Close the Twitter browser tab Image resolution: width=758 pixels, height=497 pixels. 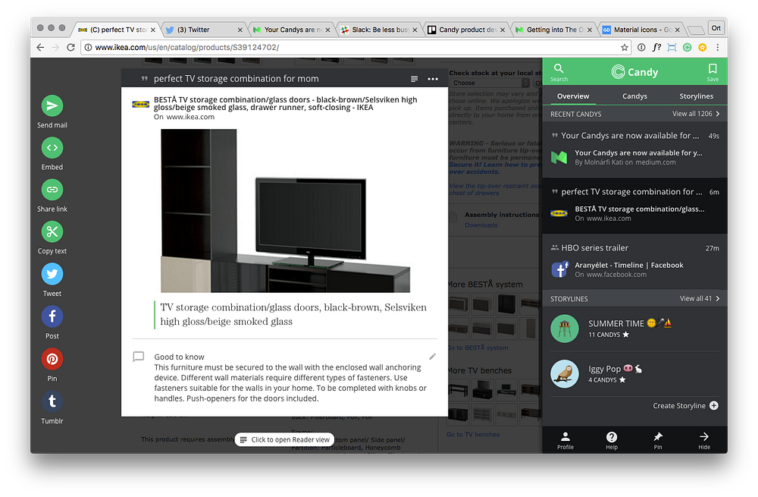[x=240, y=30]
